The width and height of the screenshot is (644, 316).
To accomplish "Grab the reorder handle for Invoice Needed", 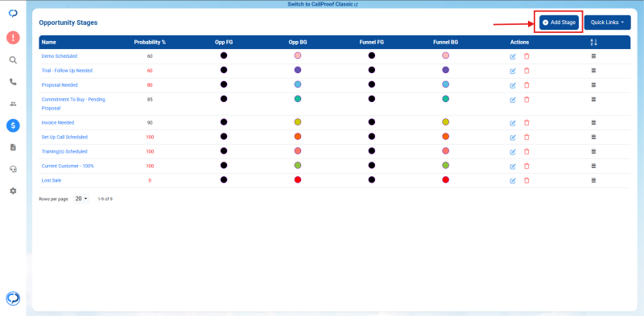I will click(x=593, y=122).
